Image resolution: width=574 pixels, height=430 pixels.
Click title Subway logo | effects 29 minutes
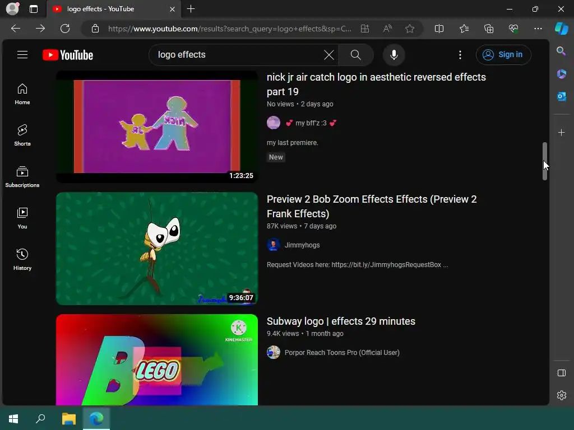tap(341, 321)
